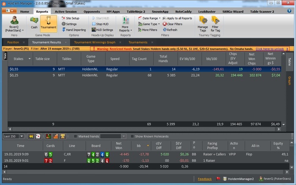Image resolution: width=296 pixels, height=185 pixels.
Task: Click the trophy icon in hands toolbar
Action: [63, 136]
